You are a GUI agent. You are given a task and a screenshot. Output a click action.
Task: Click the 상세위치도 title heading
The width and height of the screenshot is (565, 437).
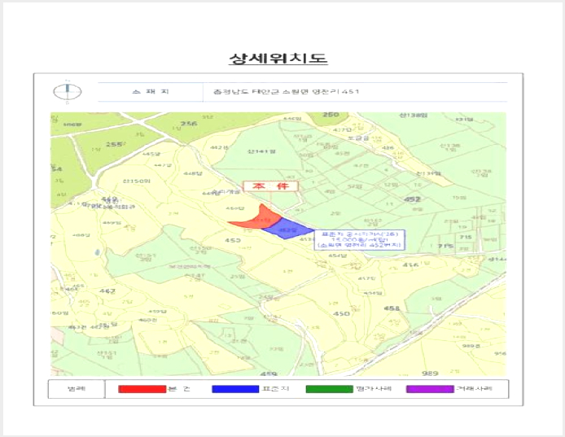278,59
